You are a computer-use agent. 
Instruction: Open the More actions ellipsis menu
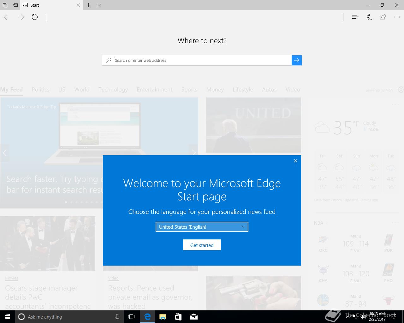(x=397, y=17)
